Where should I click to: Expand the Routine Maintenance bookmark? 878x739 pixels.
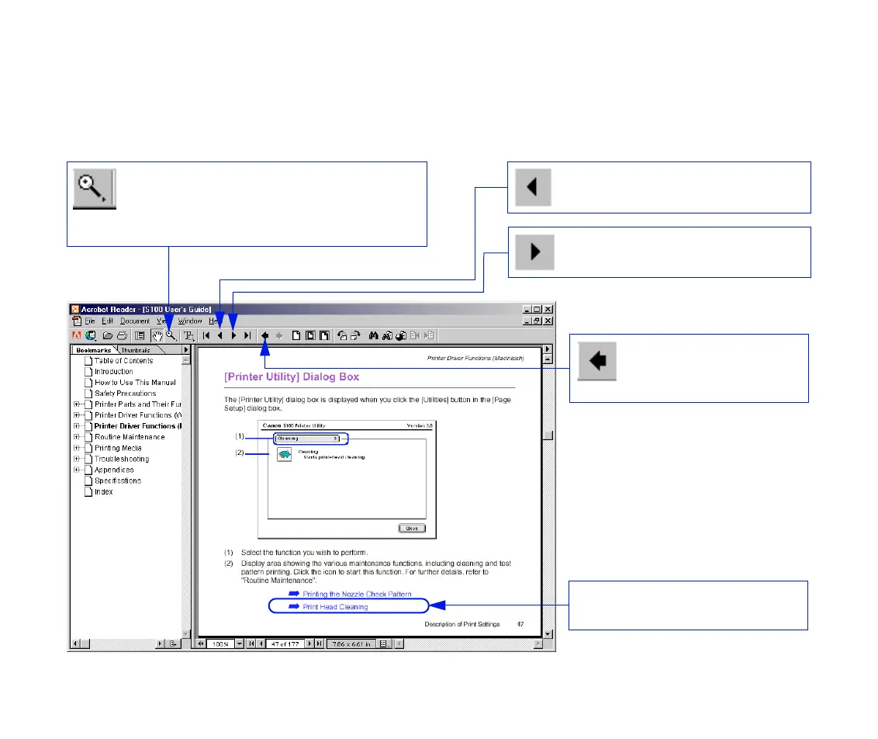(77, 437)
